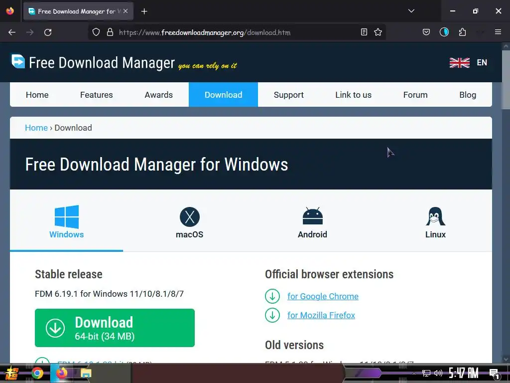View site security via the padlock icon
Image resolution: width=510 pixels, height=383 pixels.
pos(110,32)
